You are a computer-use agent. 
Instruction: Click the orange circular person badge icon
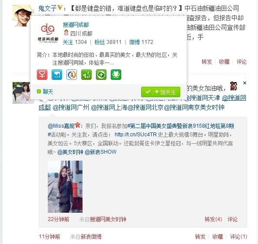[72, 75]
